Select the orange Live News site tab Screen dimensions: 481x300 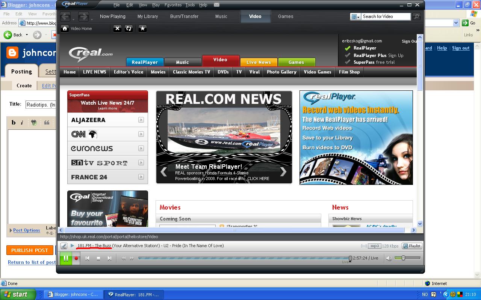pyautogui.click(x=259, y=62)
